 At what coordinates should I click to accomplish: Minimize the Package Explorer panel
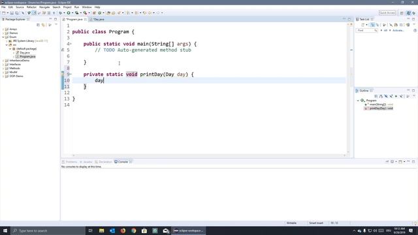(x=50, y=19)
